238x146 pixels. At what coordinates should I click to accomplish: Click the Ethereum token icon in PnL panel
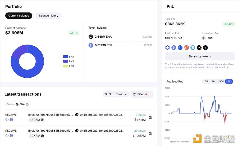[x=174, y=48]
